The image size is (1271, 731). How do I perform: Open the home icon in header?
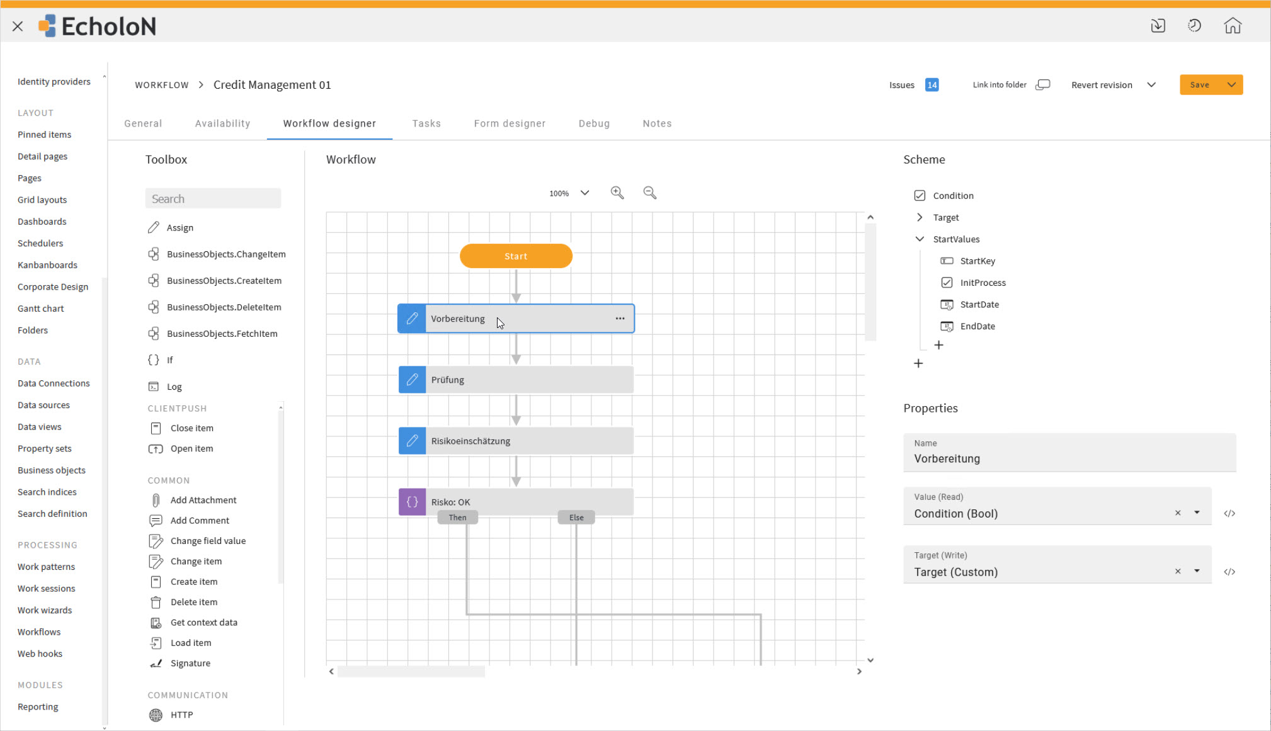[x=1233, y=26]
